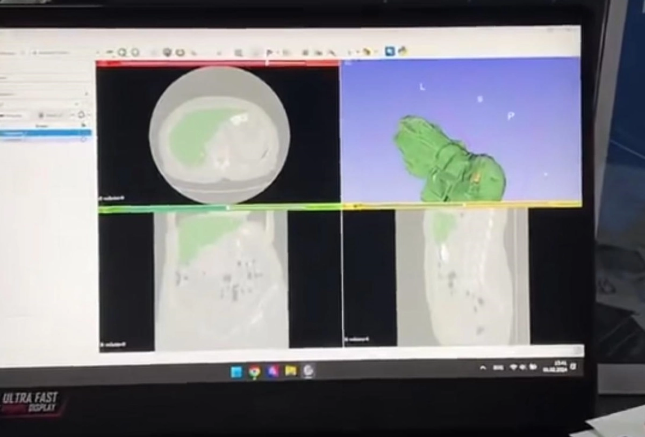Toggle the green slice view pin

102,209
